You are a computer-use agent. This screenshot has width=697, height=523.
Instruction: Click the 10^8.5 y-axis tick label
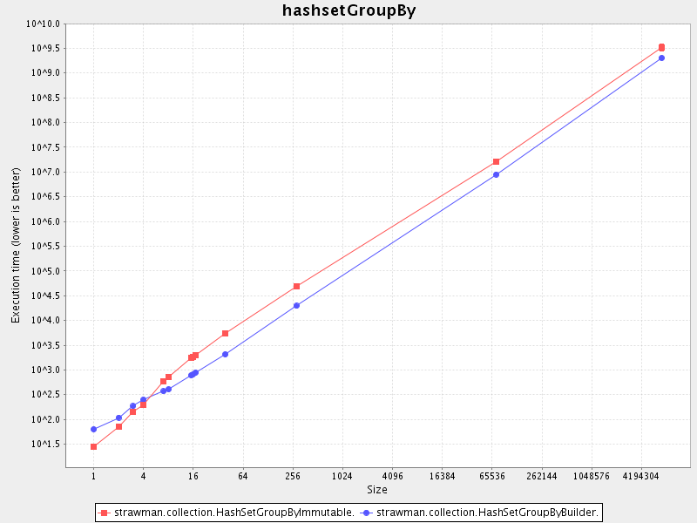pyautogui.click(x=45, y=98)
